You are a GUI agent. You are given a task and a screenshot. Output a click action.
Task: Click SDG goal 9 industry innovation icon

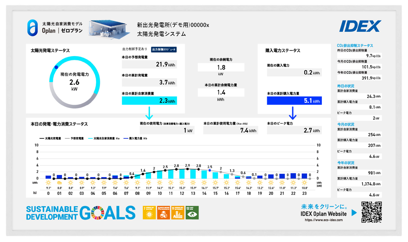pos(163,213)
